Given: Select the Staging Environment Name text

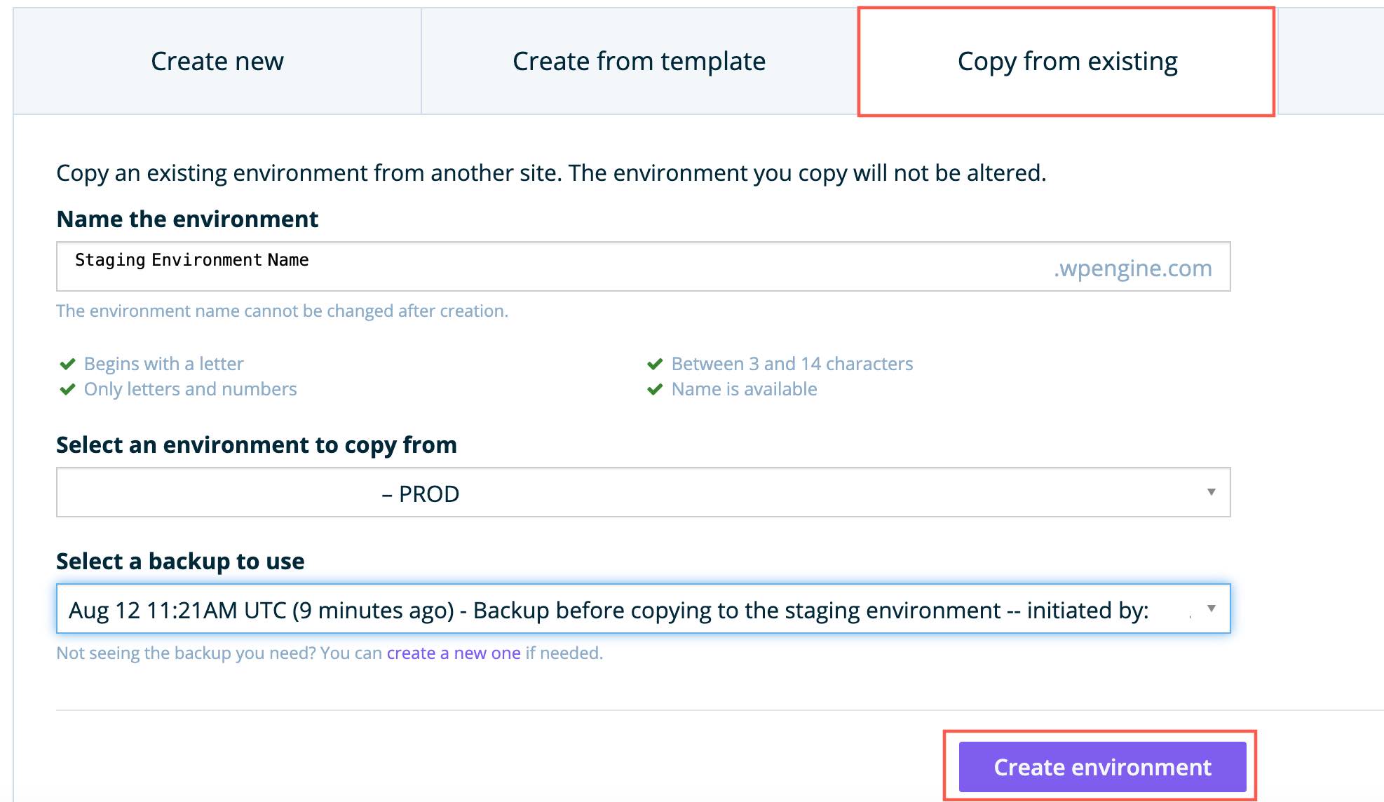Looking at the screenshot, I should click(191, 259).
